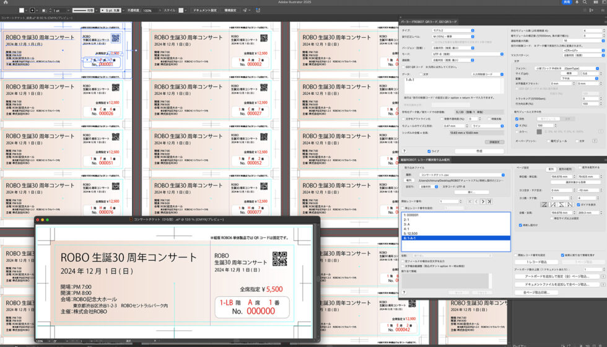The height and width of the screenshot is (347, 607).
Task: Select the reversed-N layout direction icon
Action: pyautogui.click(x=552, y=204)
